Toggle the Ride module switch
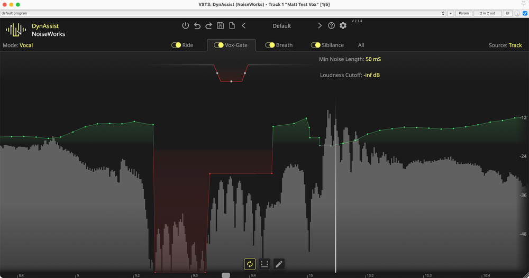Image resolution: width=529 pixels, height=278 pixels. coord(176,45)
